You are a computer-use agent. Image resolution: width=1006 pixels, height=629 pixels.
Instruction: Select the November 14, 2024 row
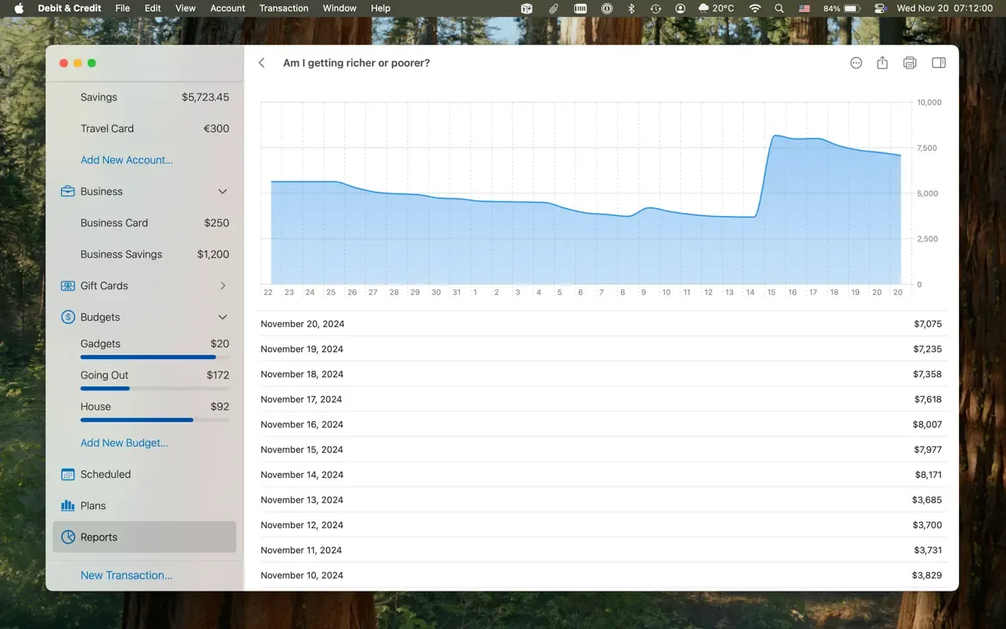(x=601, y=475)
